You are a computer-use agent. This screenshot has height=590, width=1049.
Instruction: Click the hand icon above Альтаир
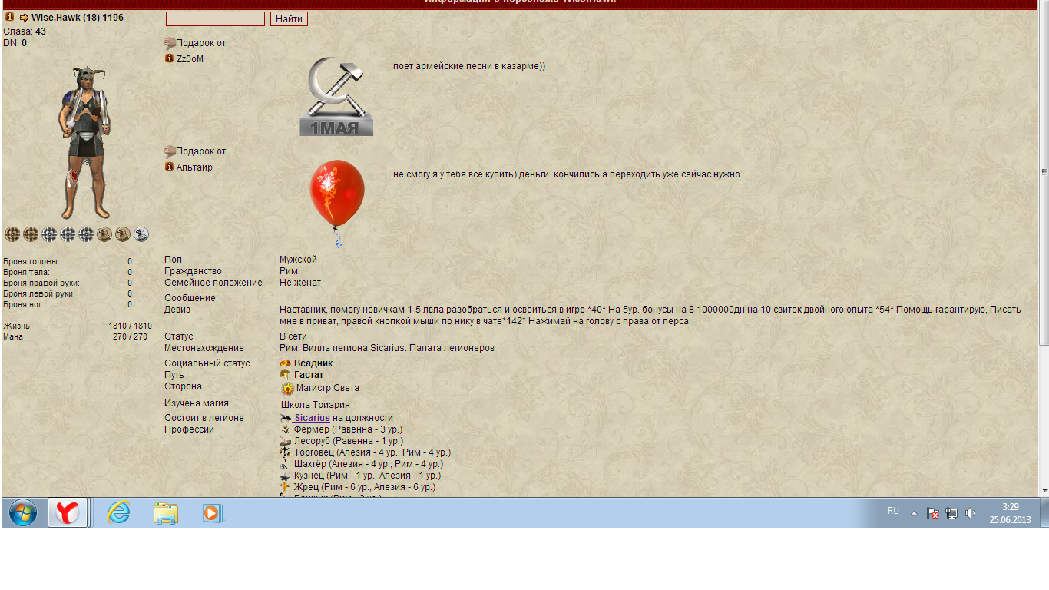pos(170,151)
